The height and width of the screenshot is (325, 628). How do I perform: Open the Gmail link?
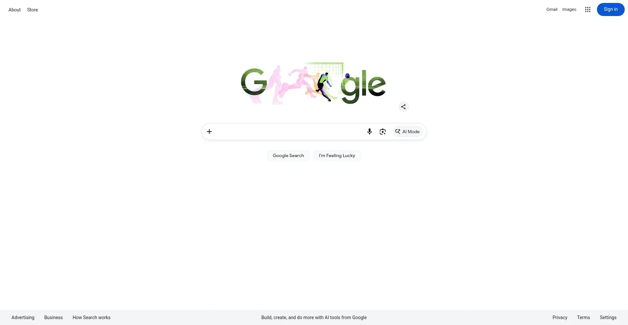tap(551, 9)
